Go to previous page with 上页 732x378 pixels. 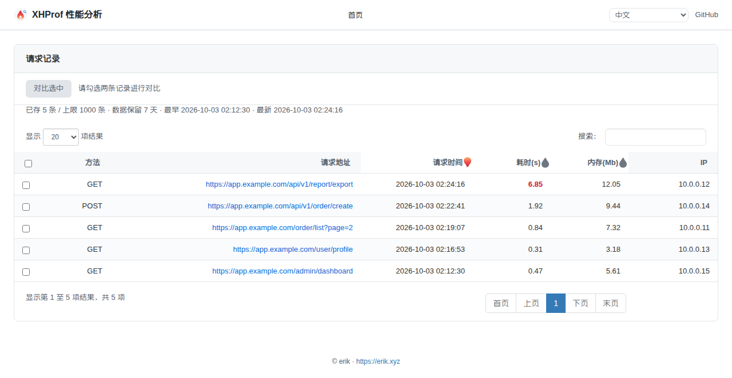[x=531, y=303]
